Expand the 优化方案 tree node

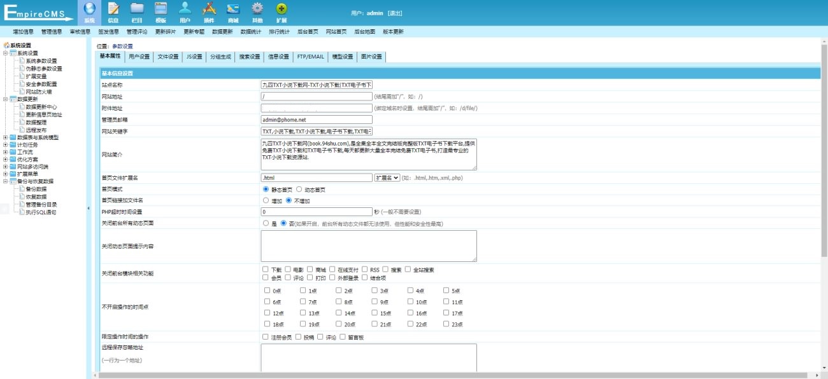[6, 159]
